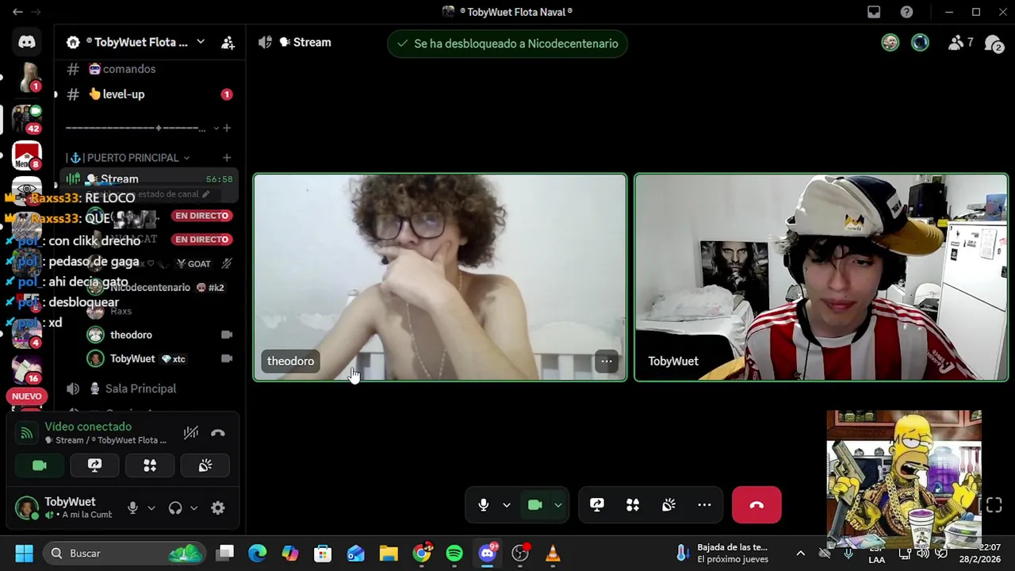Deafen audio with the headphones icon
Screen dimensions: 1015x571
(x=175, y=508)
